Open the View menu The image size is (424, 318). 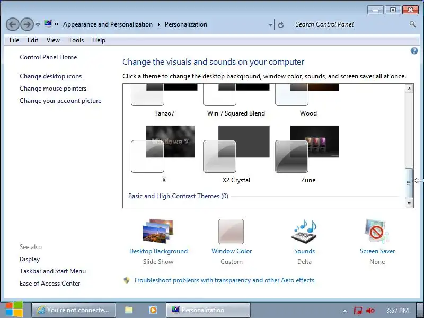(53, 40)
